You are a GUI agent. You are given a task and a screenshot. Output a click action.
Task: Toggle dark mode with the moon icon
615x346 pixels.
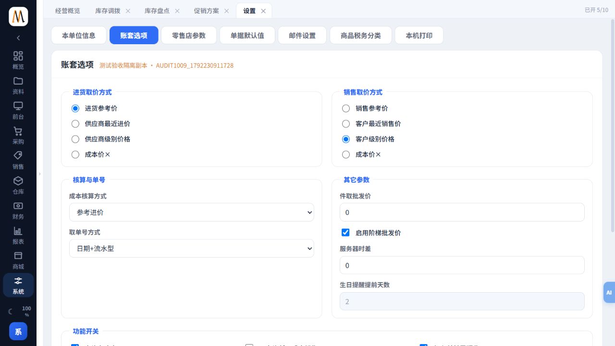11,311
